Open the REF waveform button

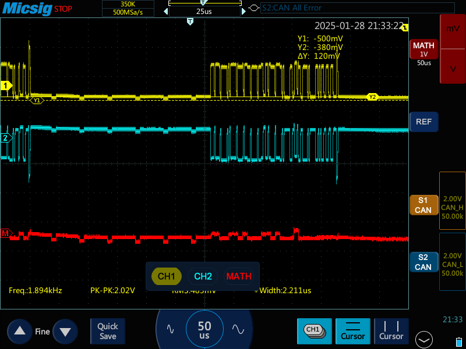(x=424, y=122)
